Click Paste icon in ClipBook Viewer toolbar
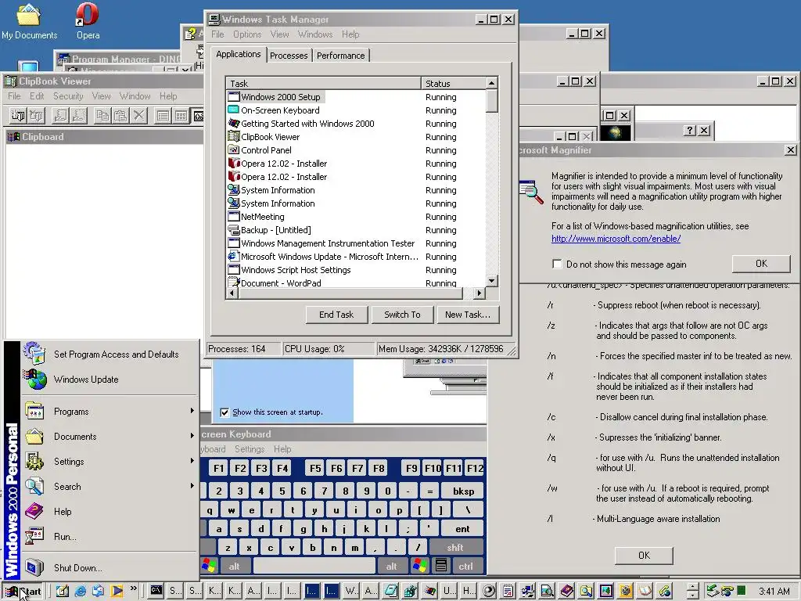Viewport: 801px width, 601px height. (x=120, y=116)
